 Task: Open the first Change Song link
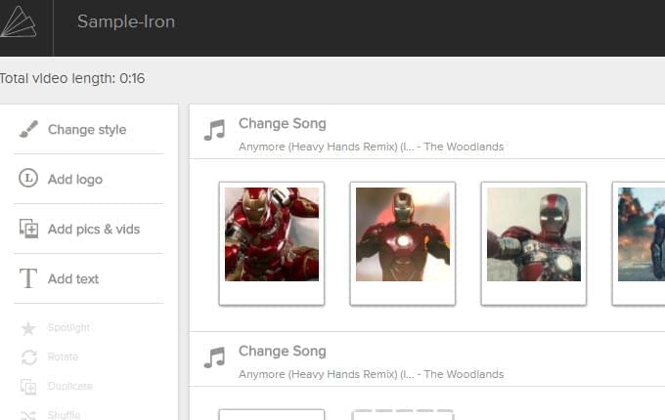coord(282,124)
